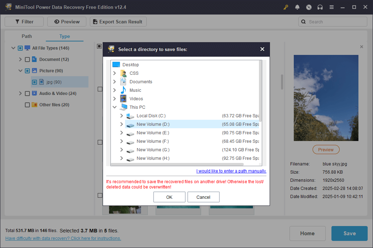Screen dimensions: 373x248
Task: Open the hamburger menu icon
Action: (331, 7)
